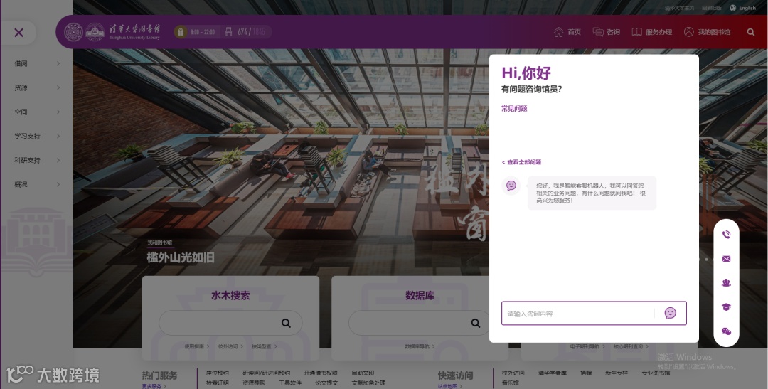This screenshot has width=768, height=389.
Task: Click the graduation cap floating icon
Action: (726, 307)
